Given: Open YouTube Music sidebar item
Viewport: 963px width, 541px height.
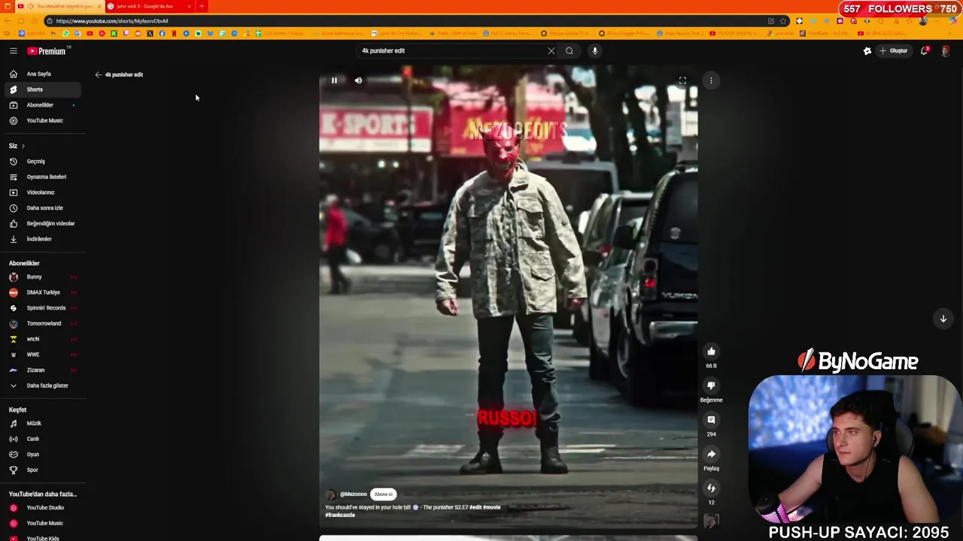Looking at the screenshot, I should tap(43, 120).
